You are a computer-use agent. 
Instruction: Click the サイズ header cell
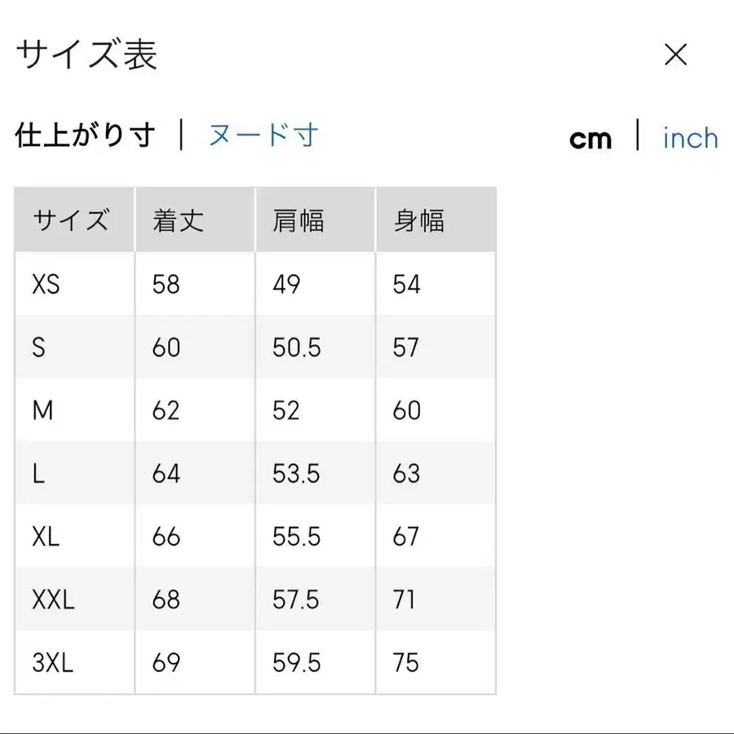[x=73, y=219]
